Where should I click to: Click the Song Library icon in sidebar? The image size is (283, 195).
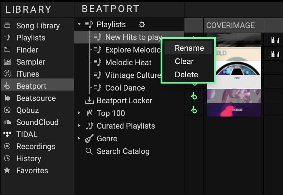pos(7,25)
